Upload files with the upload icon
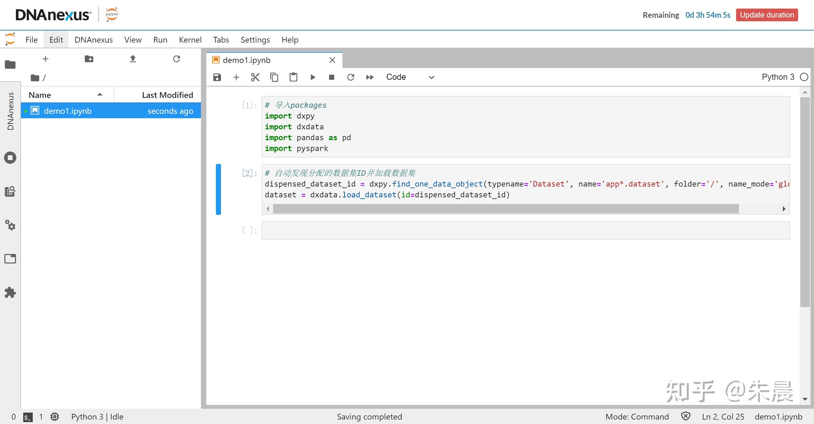Viewport: 814px width, 424px height. click(133, 59)
